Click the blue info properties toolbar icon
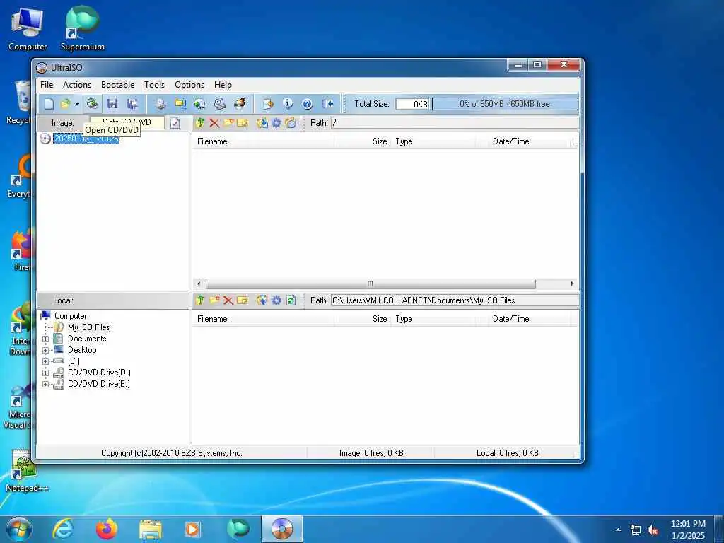The height and width of the screenshot is (543, 724). [288, 104]
